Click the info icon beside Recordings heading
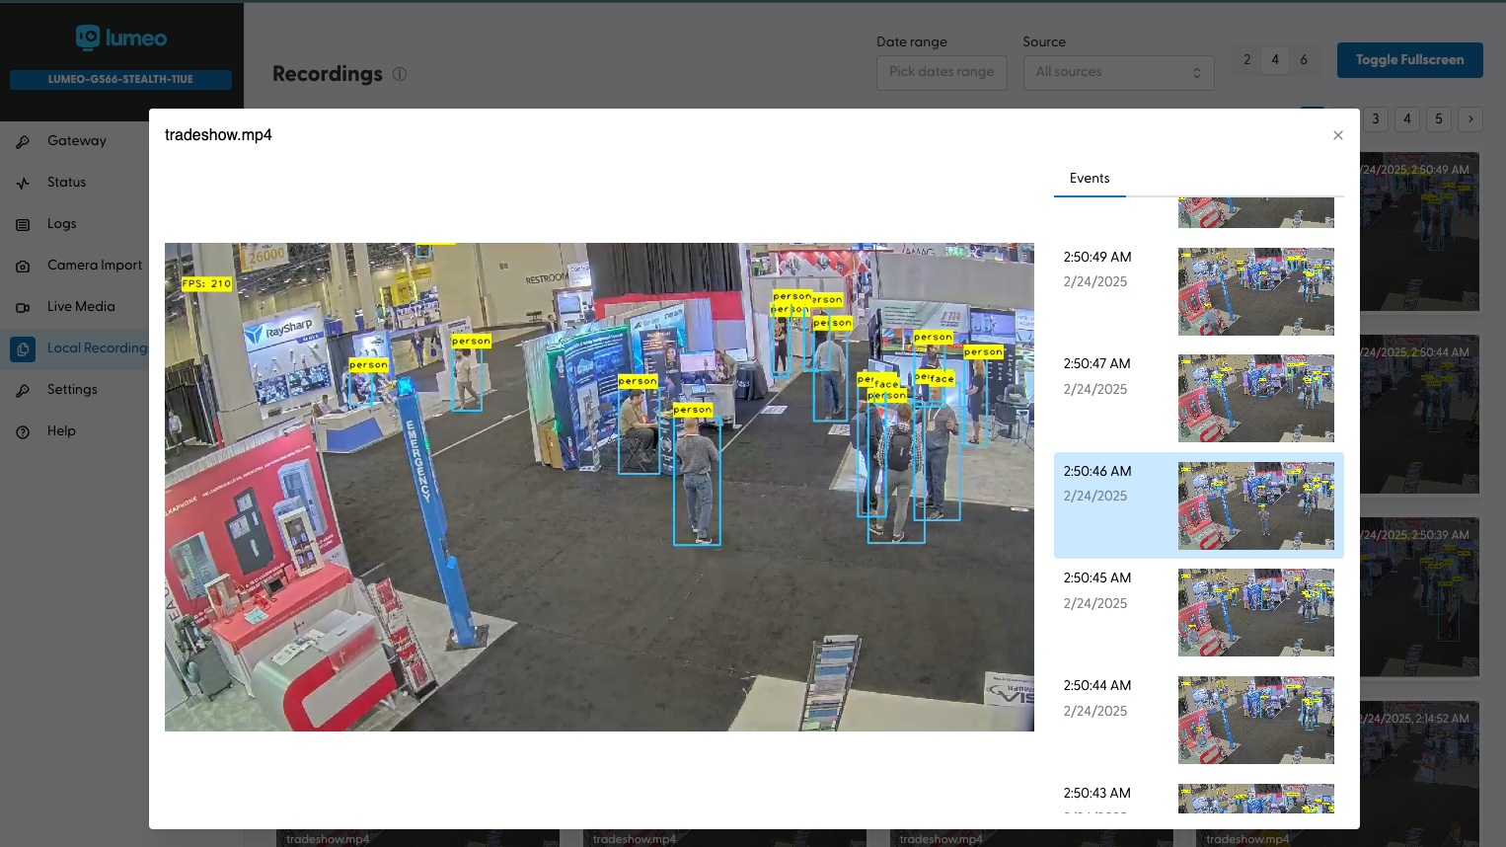The height and width of the screenshot is (847, 1506). [400, 74]
